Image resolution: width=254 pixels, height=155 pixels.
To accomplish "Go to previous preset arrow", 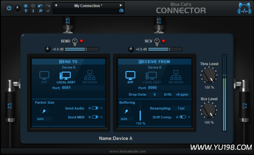I will click(56, 5).
